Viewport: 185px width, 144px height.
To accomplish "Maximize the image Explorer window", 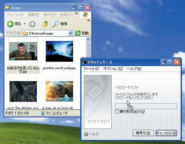I will click(81, 8).
